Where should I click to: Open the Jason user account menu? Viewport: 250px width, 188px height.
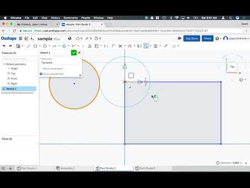[x=236, y=38]
